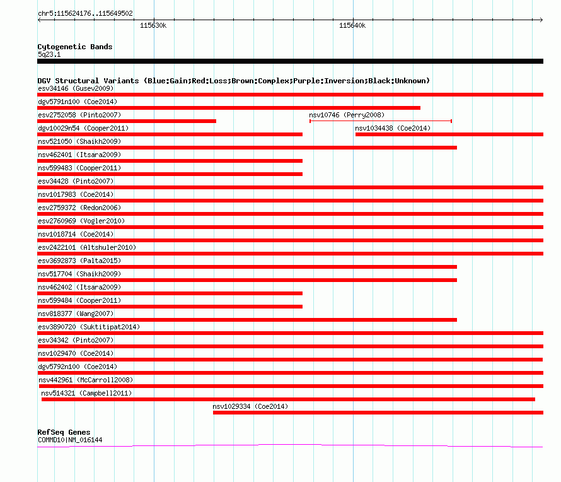Viewport: 561px width, 482px height.
Task: Click nsv514321 (Campbell2011) variant label
Action: (86, 393)
